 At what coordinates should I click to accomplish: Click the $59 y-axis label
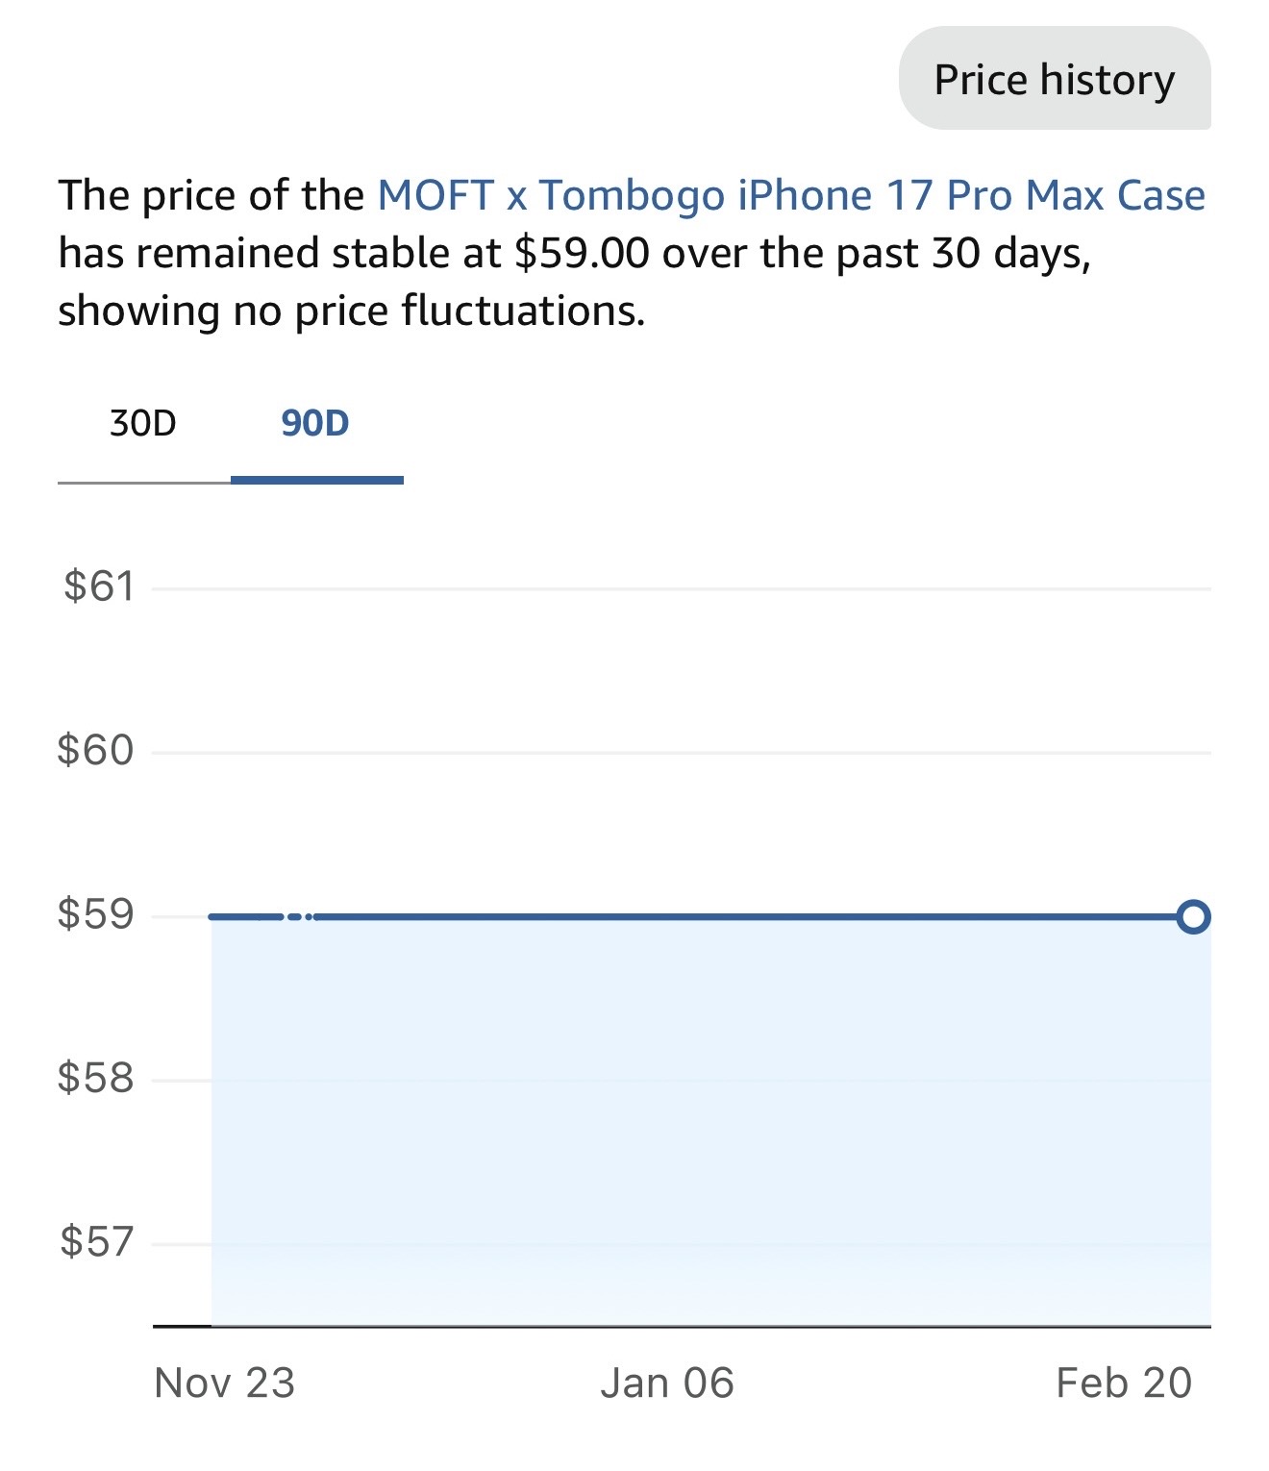click(x=95, y=913)
